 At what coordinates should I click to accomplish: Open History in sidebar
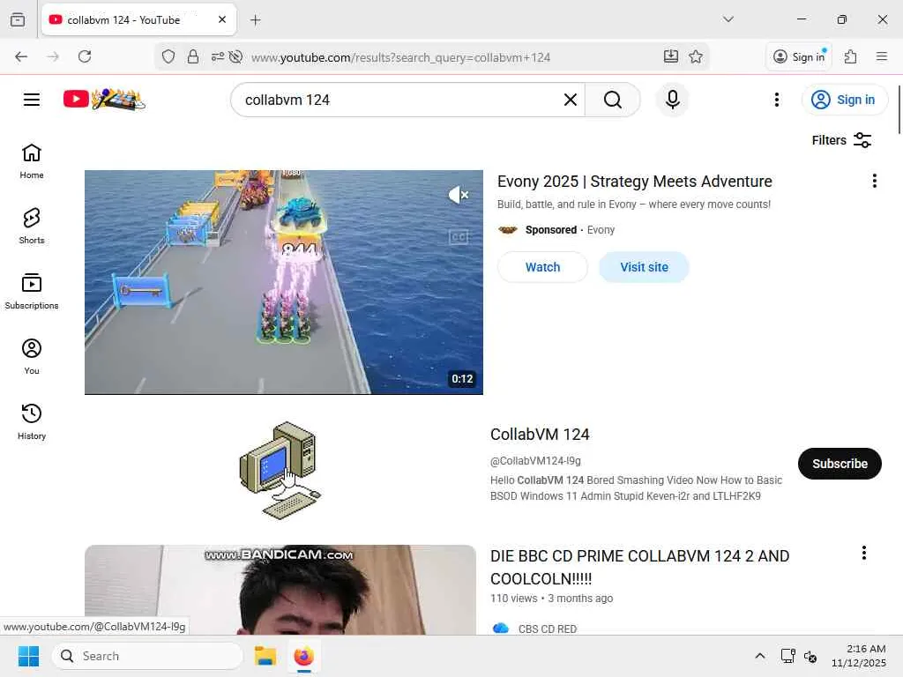tap(32, 422)
